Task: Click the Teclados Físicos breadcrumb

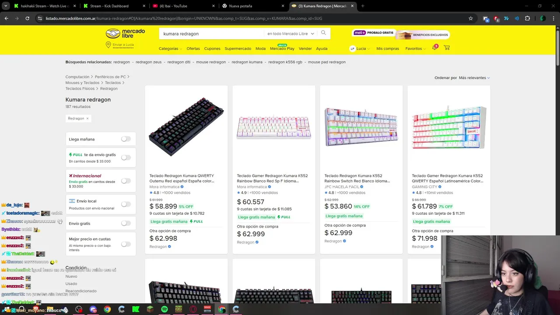Action: pyautogui.click(x=80, y=89)
